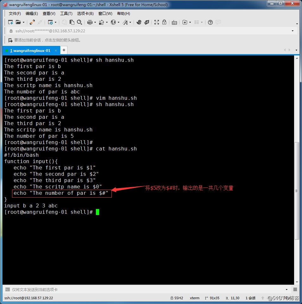Expand the compose bar dropdown arrow

pos(286,290)
